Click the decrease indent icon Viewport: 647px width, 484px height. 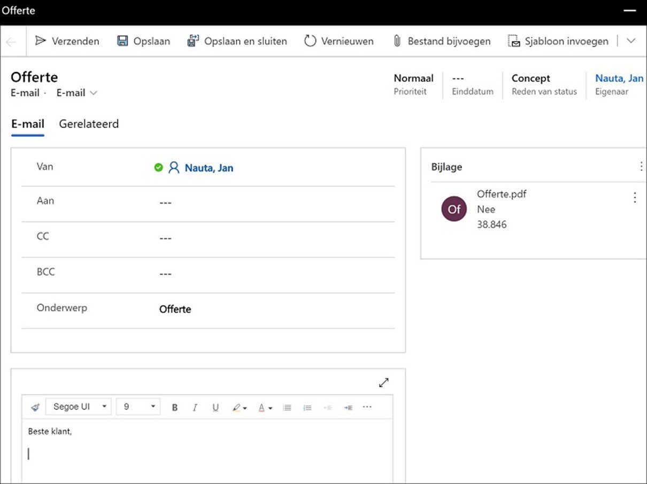tap(328, 408)
